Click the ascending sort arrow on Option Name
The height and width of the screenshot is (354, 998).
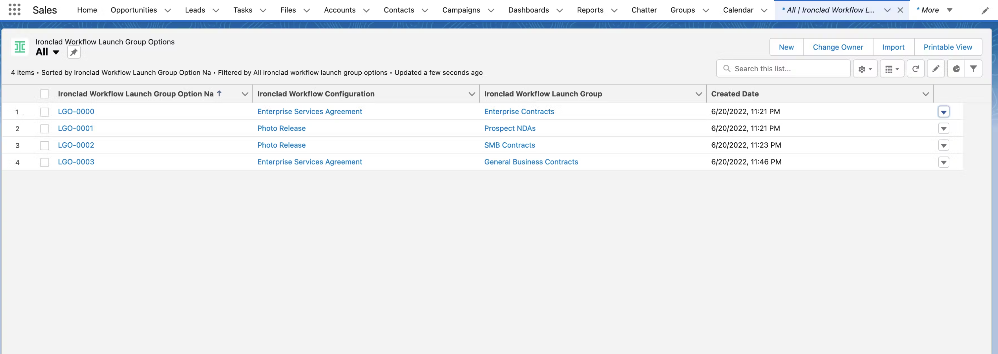[x=219, y=93]
